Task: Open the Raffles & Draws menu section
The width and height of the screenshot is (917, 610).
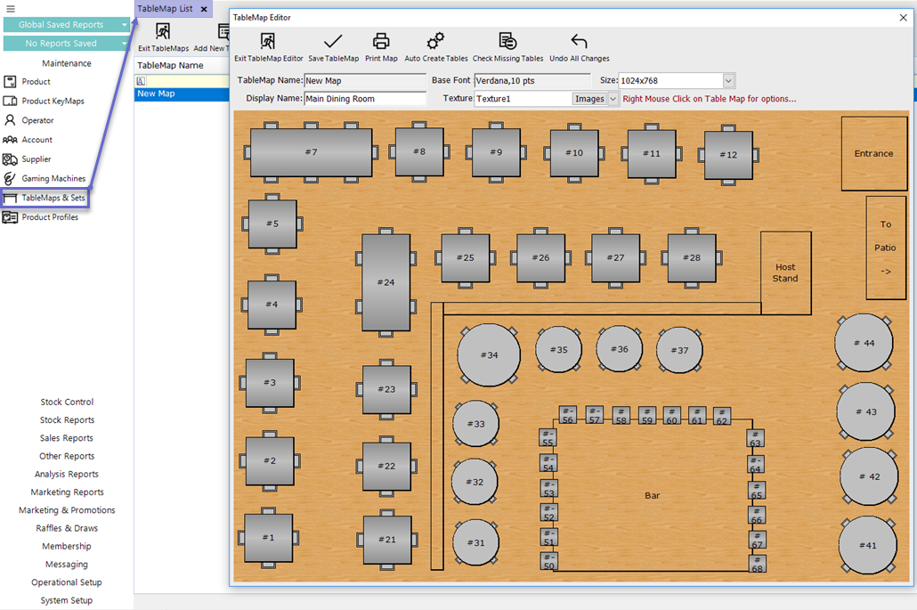Action: click(x=67, y=528)
